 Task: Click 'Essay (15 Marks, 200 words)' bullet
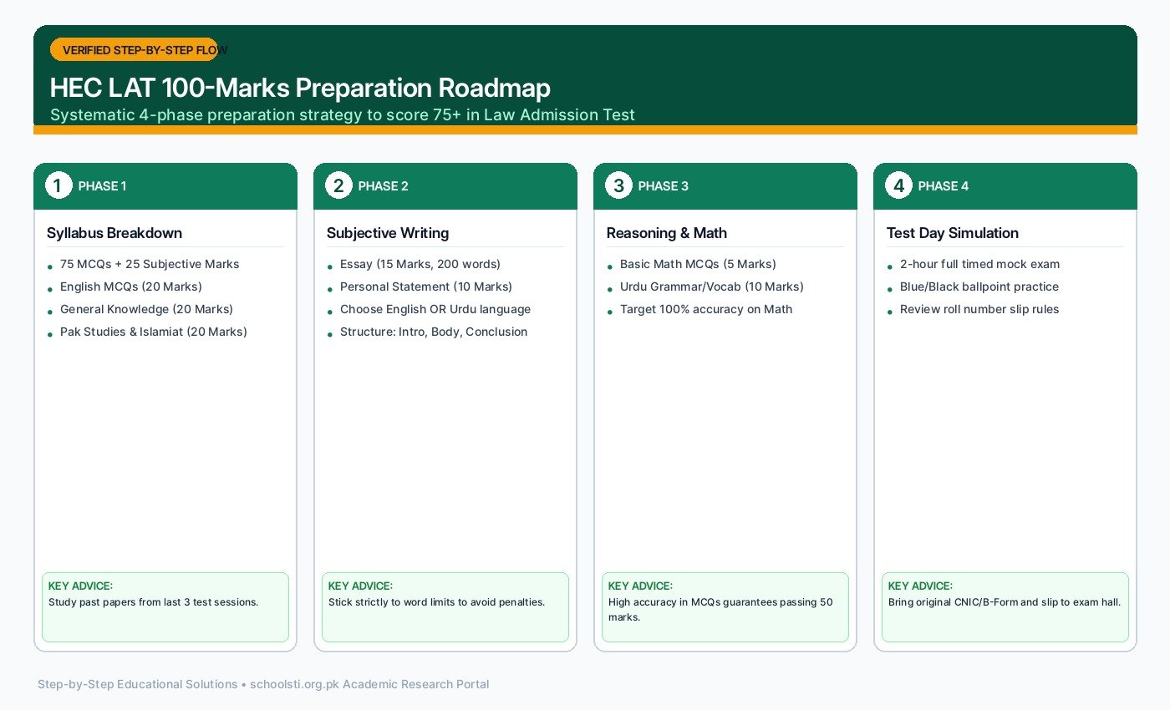click(420, 264)
